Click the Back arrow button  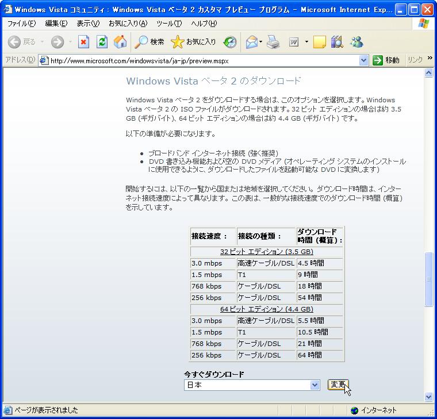[14, 42]
